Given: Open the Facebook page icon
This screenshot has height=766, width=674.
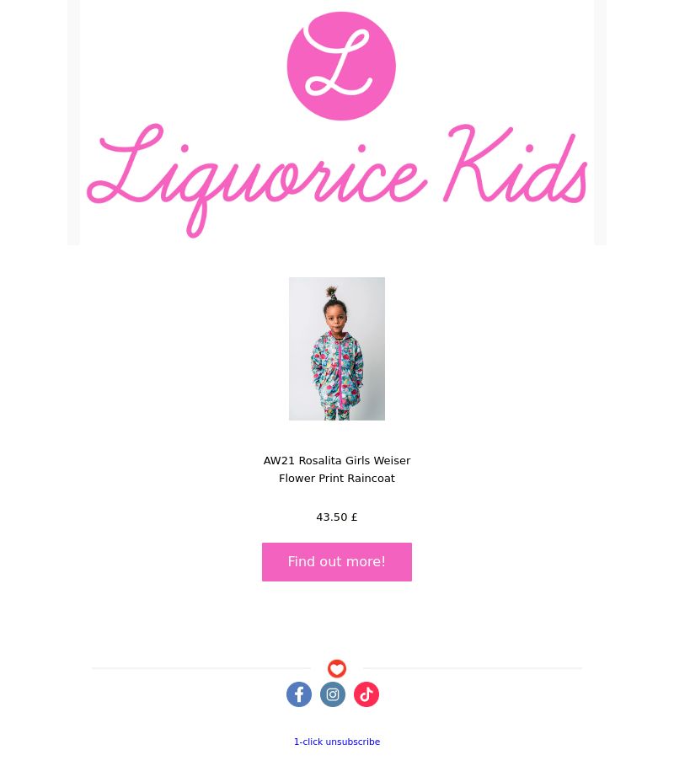Looking at the screenshot, I should (299, 694).
